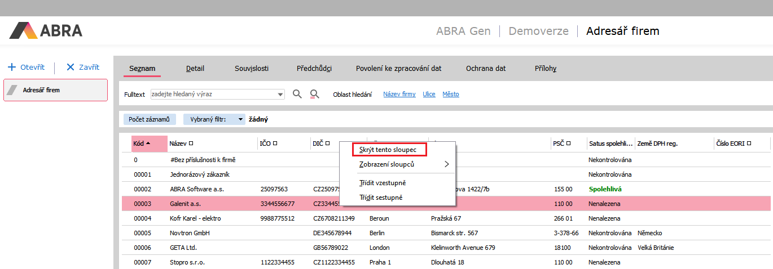Click the plus icon next to Otevřít
773x269 pixels.
pos(12,67)
